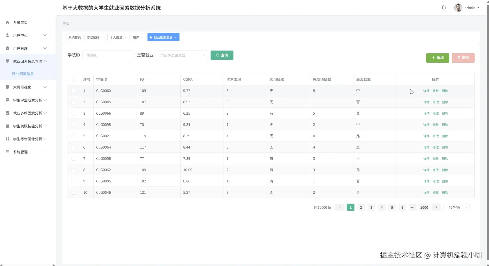Close the 用户 tab
The height and width of the screenshot is (266, 489).
(x=142, y=38)
